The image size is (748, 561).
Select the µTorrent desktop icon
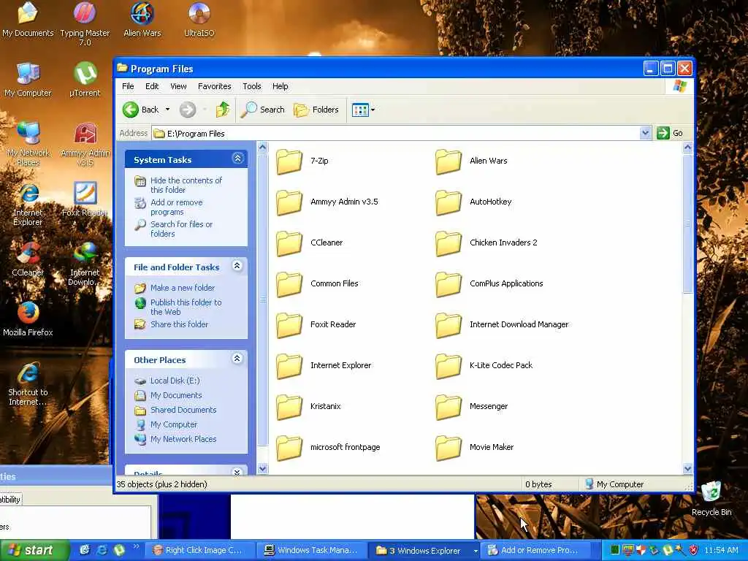(85, 80)
